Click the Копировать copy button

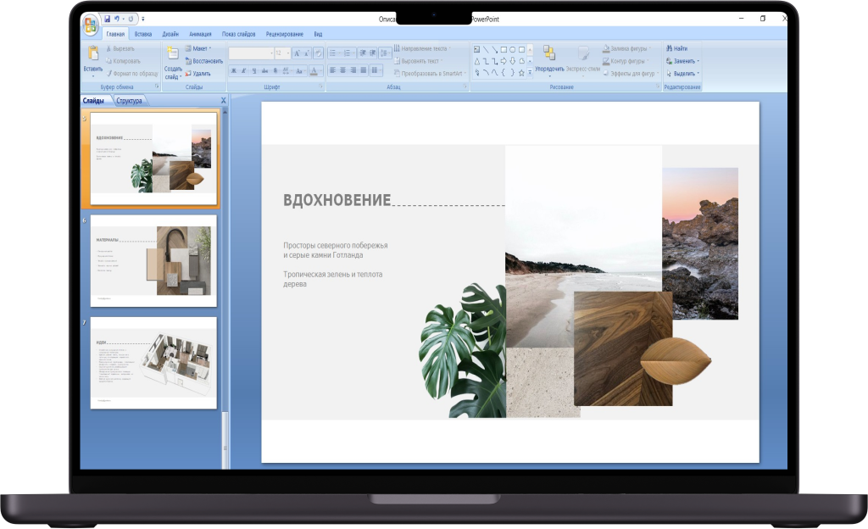tap(123, 61)
